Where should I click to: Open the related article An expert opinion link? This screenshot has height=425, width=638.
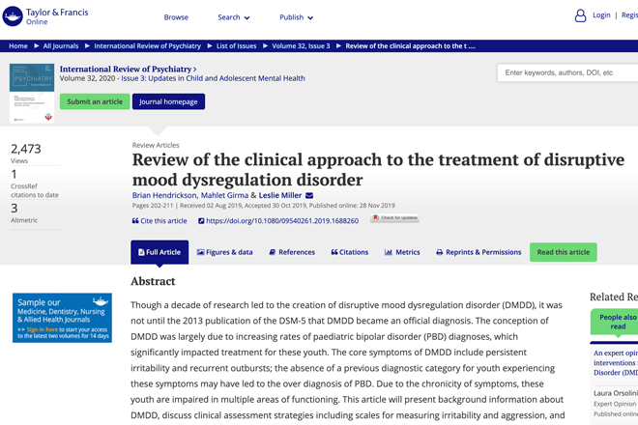coord(616,363)
